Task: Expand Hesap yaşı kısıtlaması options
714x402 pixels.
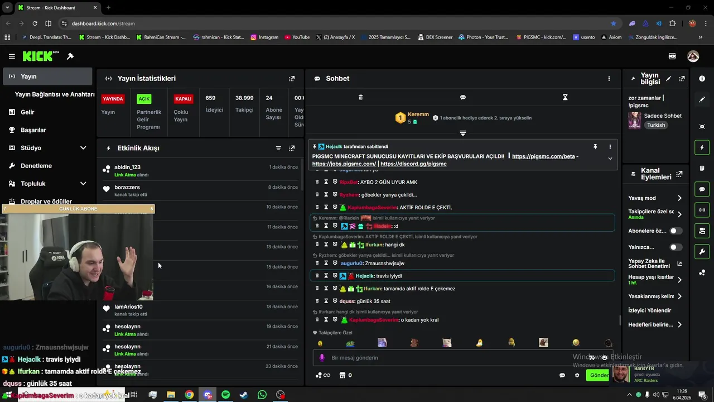Action: tap(679, 280)
